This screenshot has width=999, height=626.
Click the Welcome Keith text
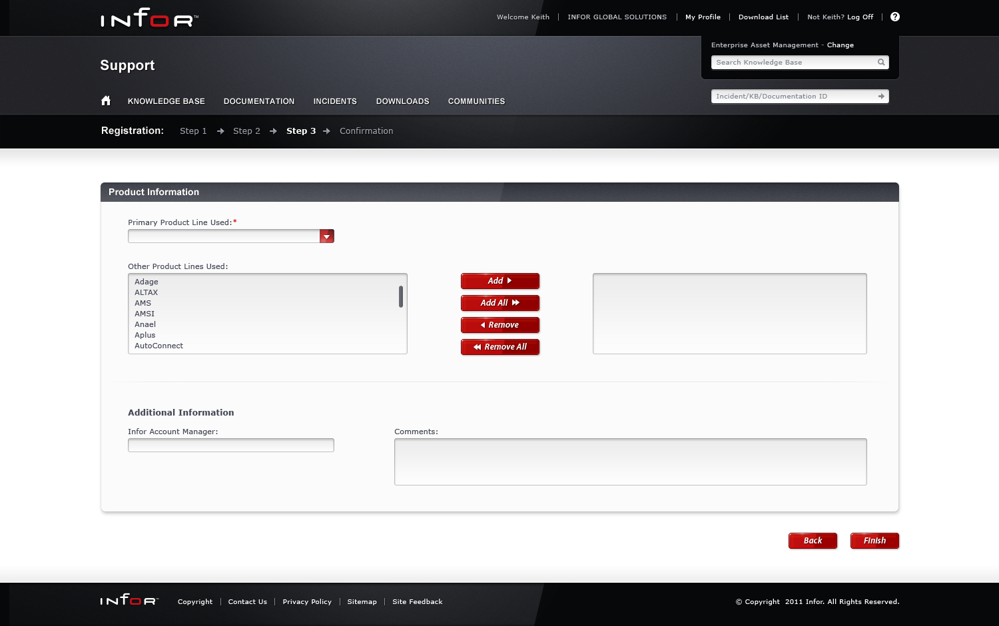point(523,17)
